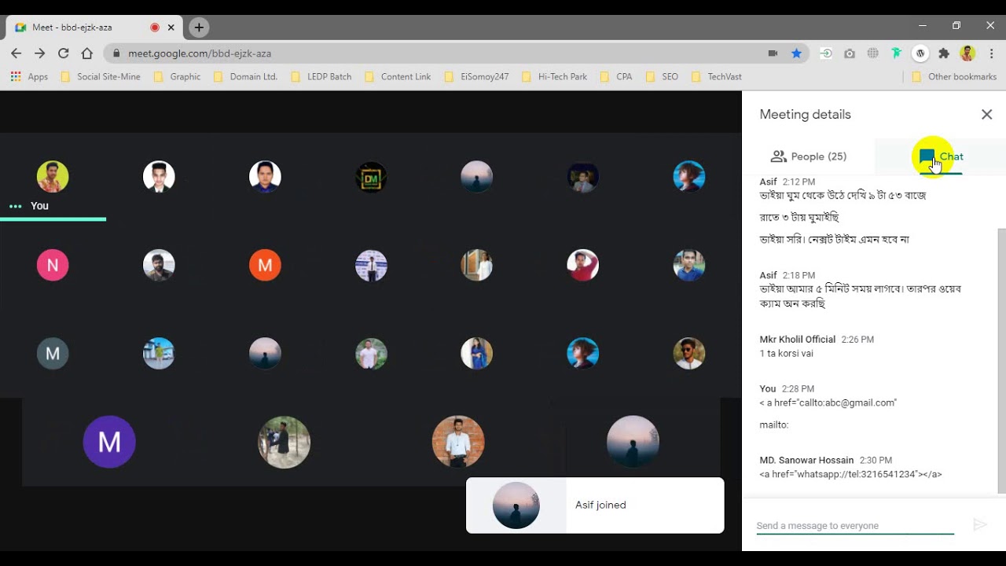The width and height of the screenshot is (1006, 566).
Task: Close the Meet browser tab
Action: pyautogui.click(x=171, y=28)
